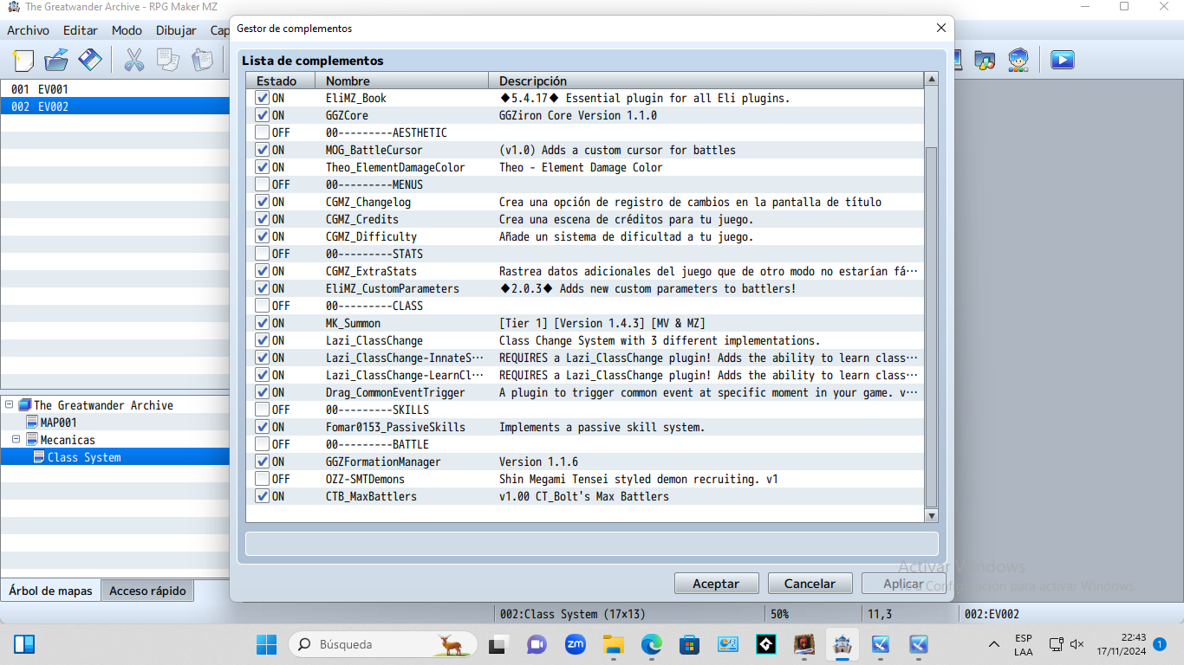Open File Explorer from the taskbar

pyautogui.click(x=613, y=644)
